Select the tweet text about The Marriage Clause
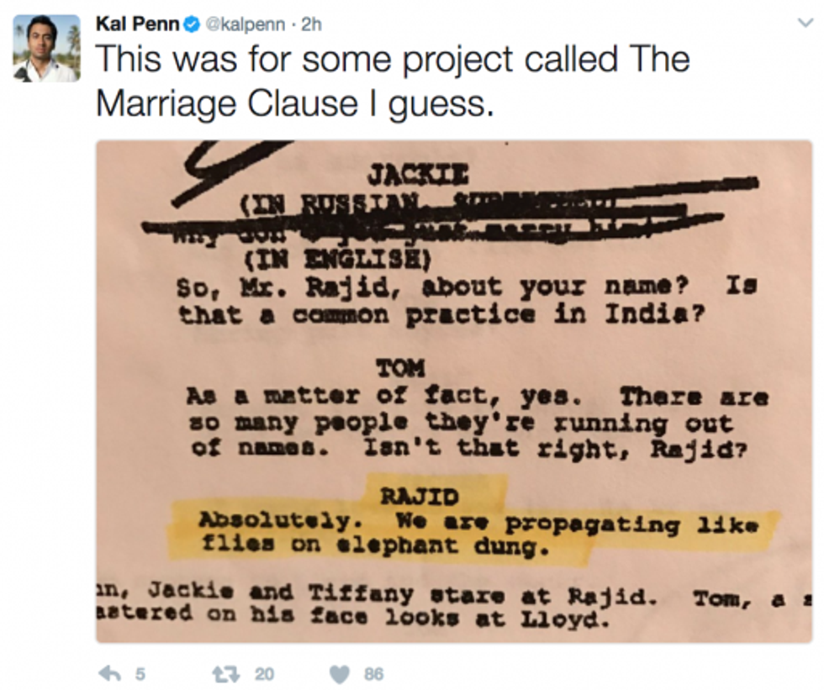The width and height of the screenshot is (824, 690). point(393,81)
